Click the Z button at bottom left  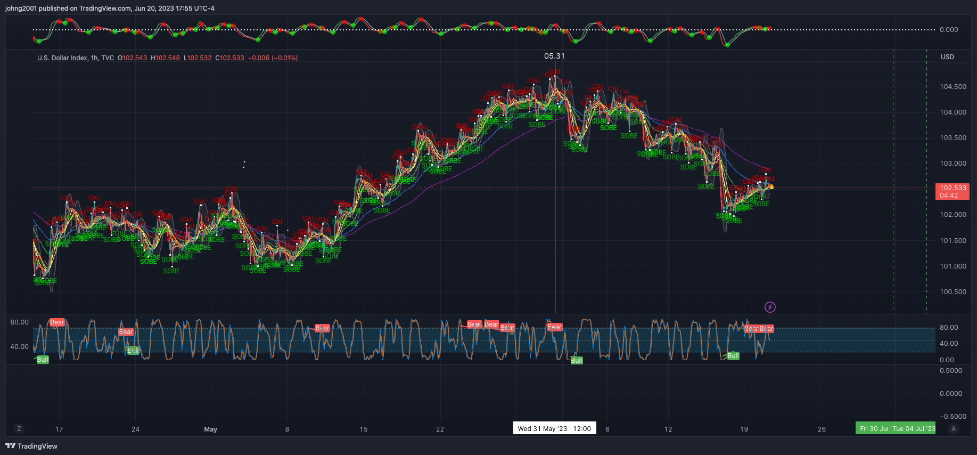click(x=19, y=429)
